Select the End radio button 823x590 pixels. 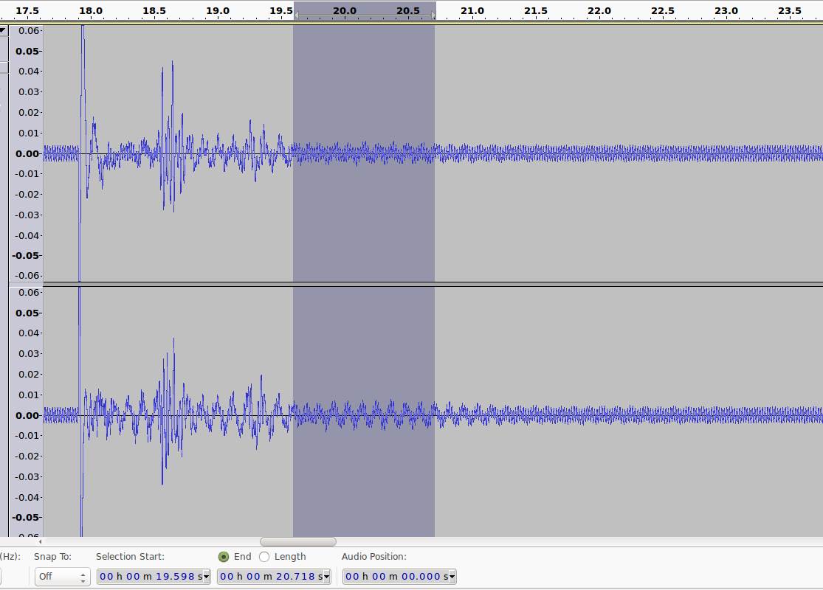pyautogui.click(x=224, y=557)
